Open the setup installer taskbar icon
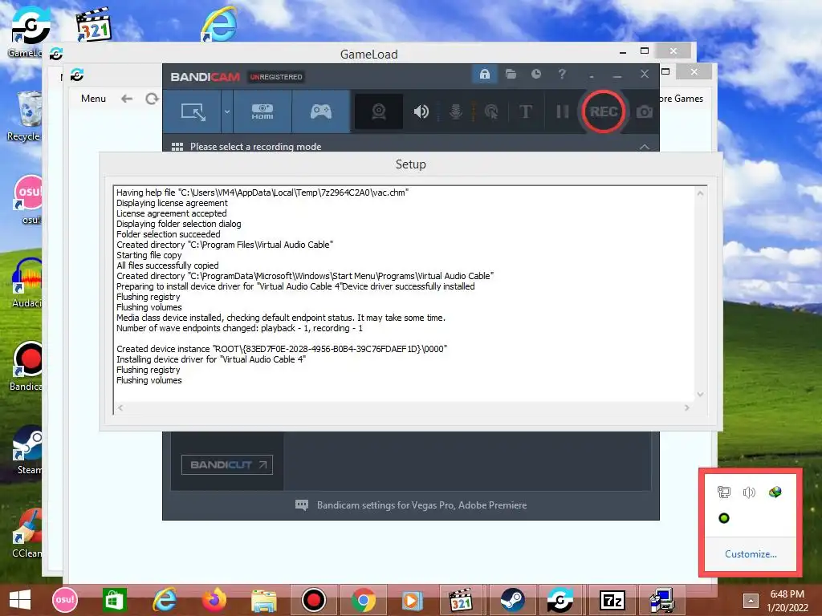822x616 pixels. coord(661,600)
